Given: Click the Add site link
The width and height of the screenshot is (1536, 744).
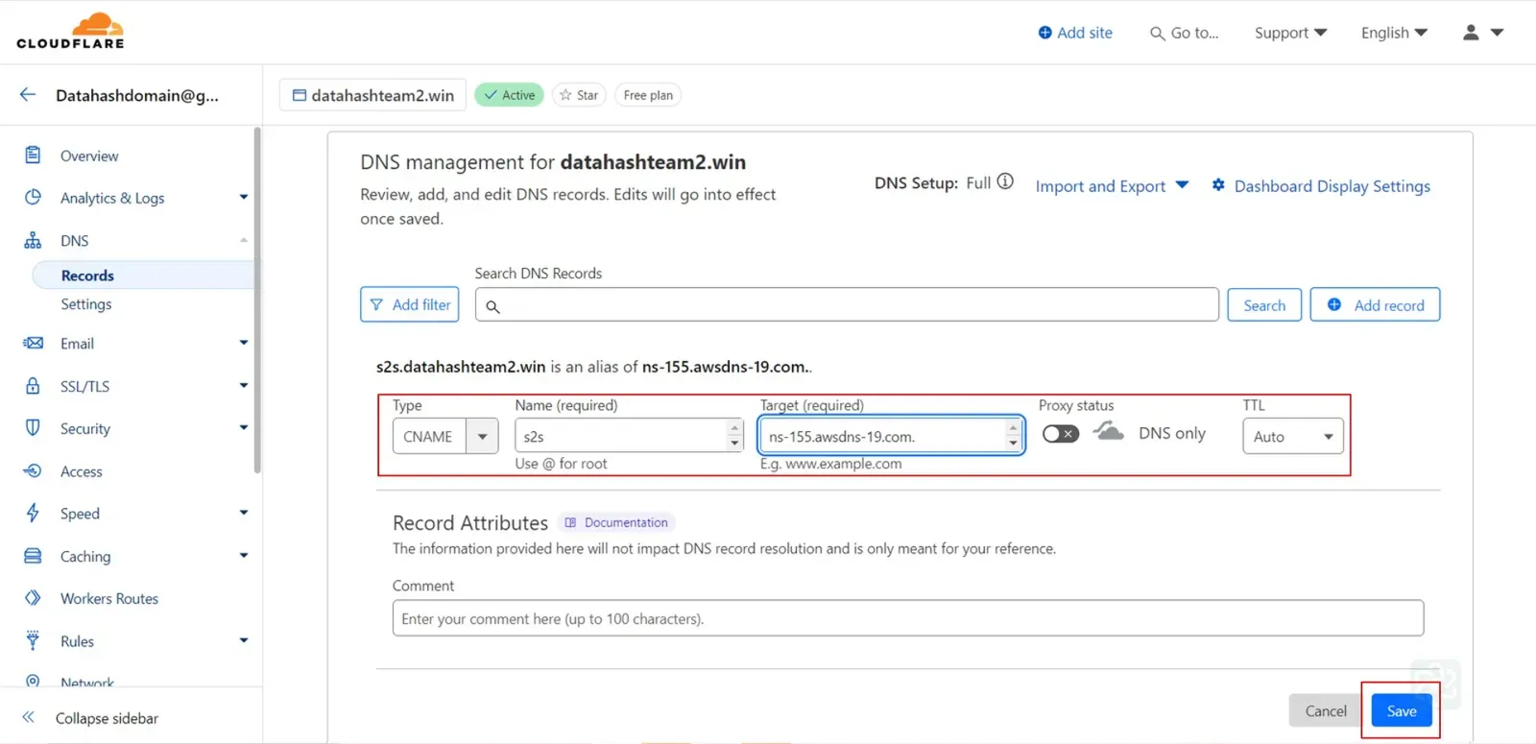Looking at the screenshot, I should coord(1075,33).
